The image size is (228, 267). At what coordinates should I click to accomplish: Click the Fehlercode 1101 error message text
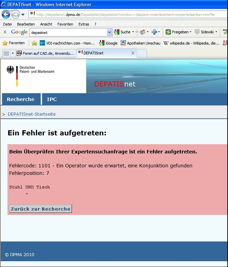tap(101, 166)
